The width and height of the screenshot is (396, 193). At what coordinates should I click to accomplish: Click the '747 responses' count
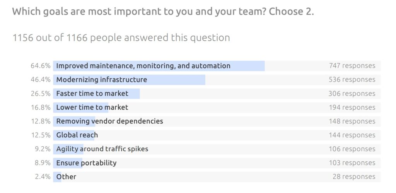[x=352, y=66]
